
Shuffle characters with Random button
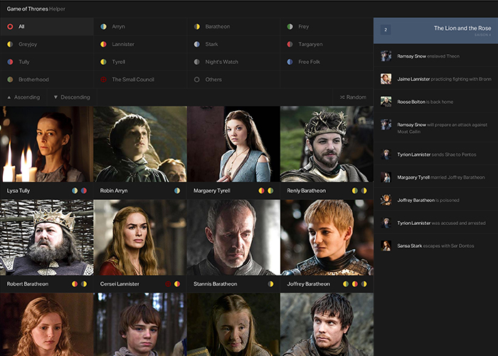click(353, 98)
